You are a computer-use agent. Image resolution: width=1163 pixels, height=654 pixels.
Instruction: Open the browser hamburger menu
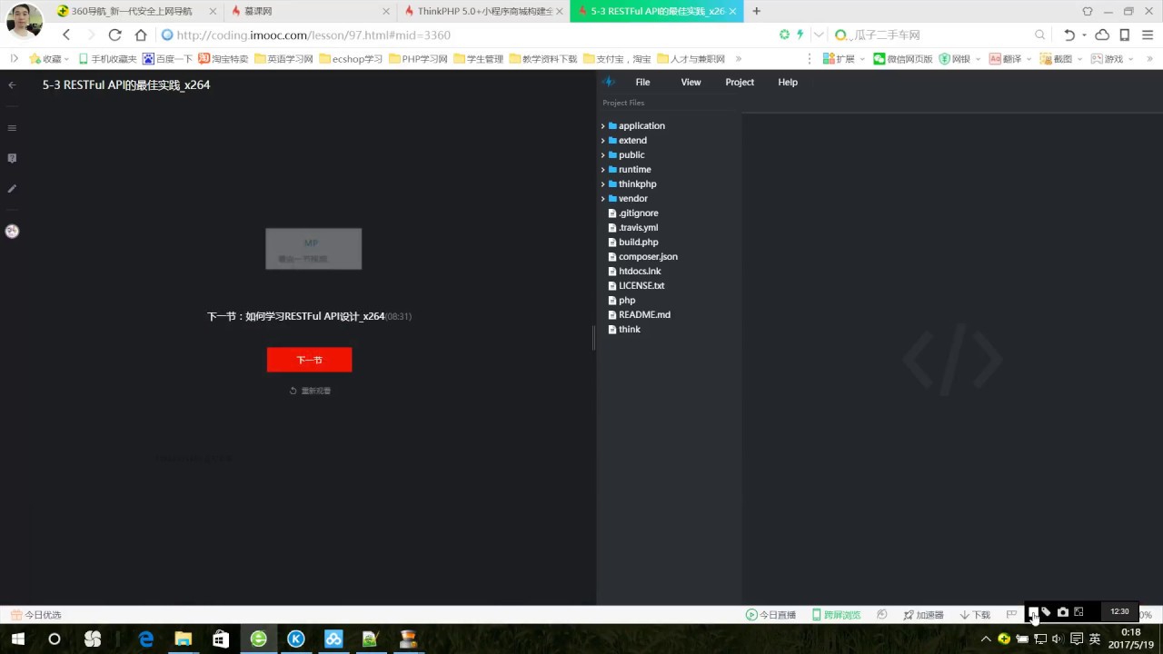coord(1147,35)
